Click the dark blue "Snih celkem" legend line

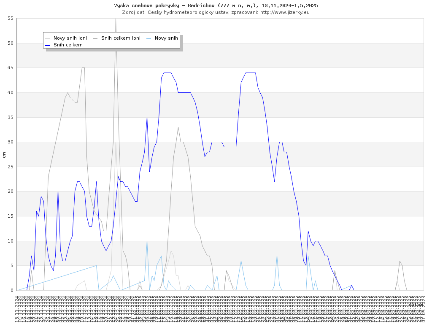pos(48,45)
